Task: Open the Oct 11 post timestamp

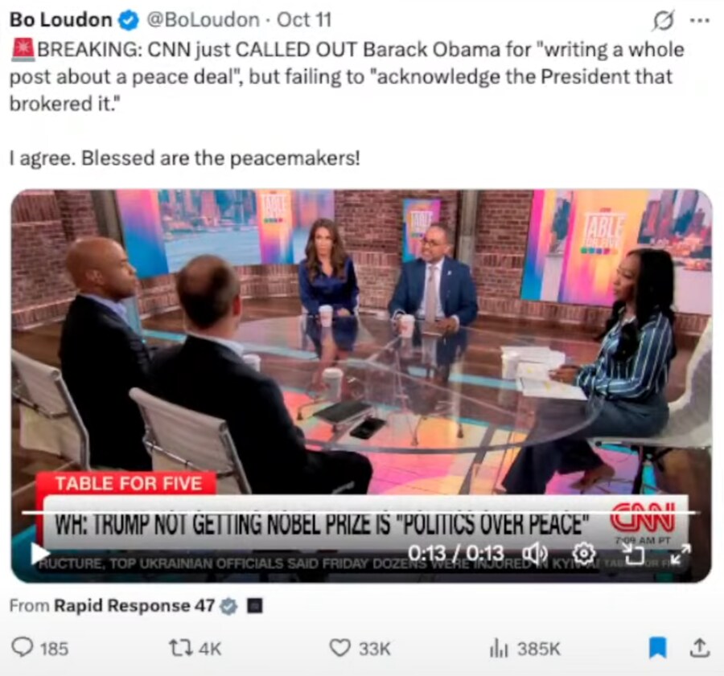Action: [x=304, y=20]
